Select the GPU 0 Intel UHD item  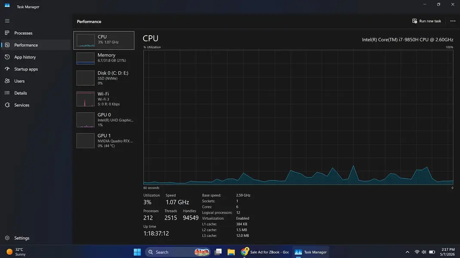(104, 120)
